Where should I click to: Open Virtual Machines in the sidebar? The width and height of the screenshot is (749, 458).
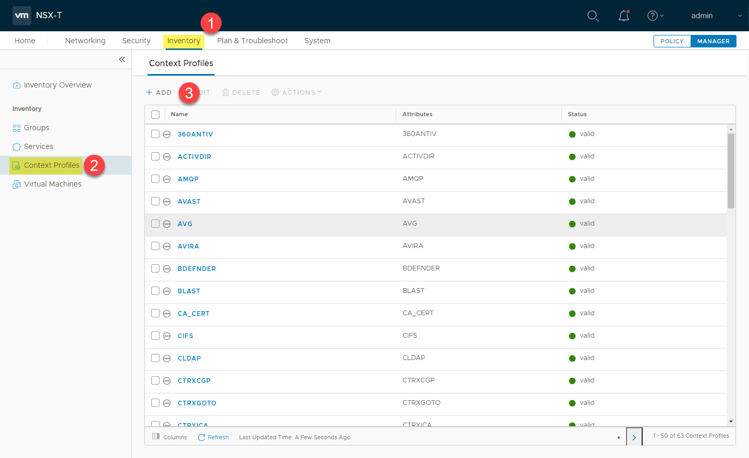[x=53, y=184]
